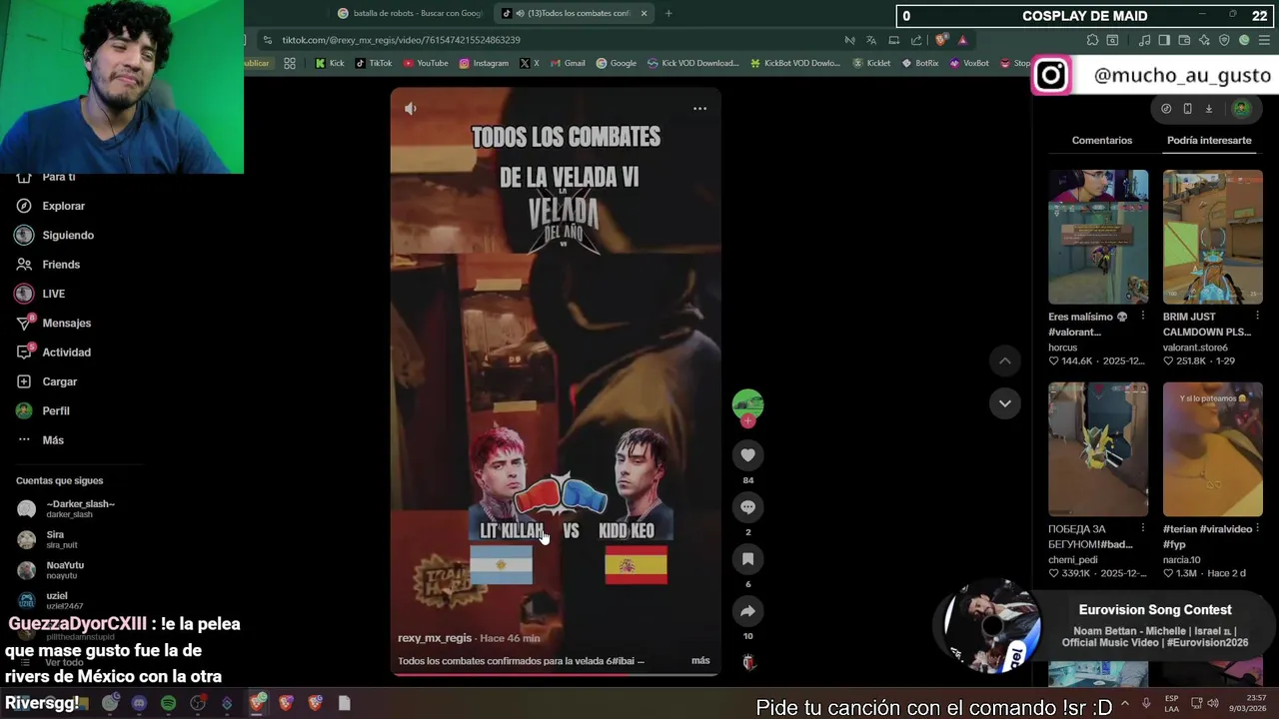Image resolution: width=1279 pixels, height=719 pixels.
Task: Open Cargar to upload a video
Action: click(47, 381)
